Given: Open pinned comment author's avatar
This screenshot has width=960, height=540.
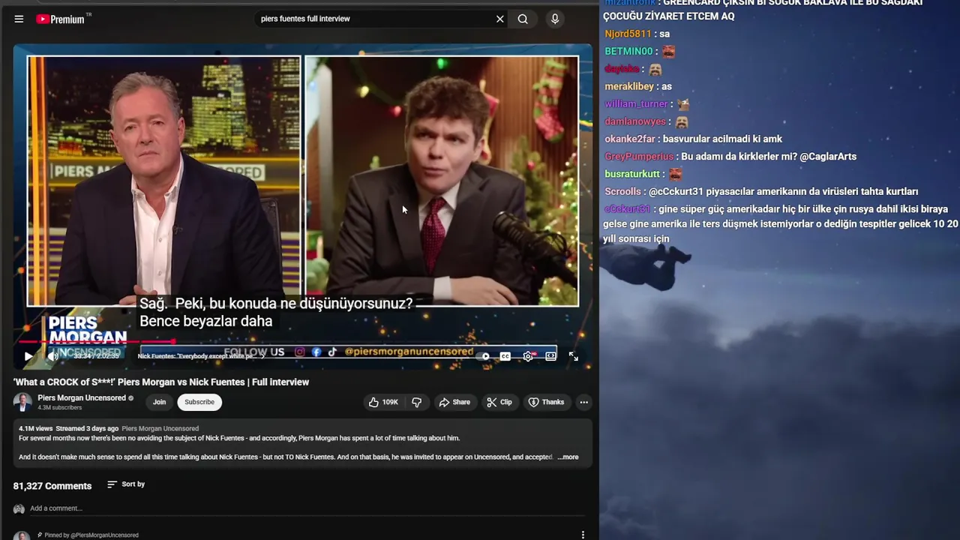Looking at the screenshot, I should [22, 535].
